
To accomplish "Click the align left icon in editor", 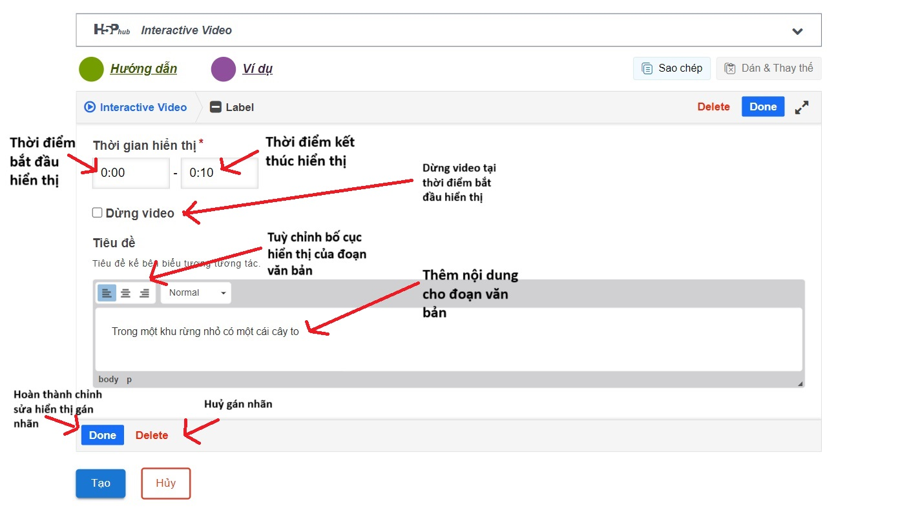I will pyautogui.click(x=107, y=293).
